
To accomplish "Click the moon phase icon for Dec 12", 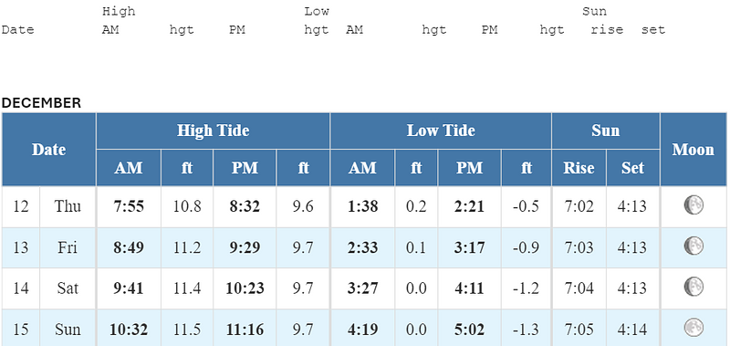I will coord(693,204).
